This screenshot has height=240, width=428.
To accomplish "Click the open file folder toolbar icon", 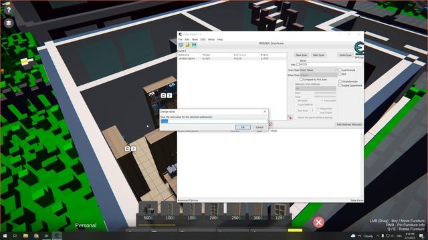I will tap(187, 45).
